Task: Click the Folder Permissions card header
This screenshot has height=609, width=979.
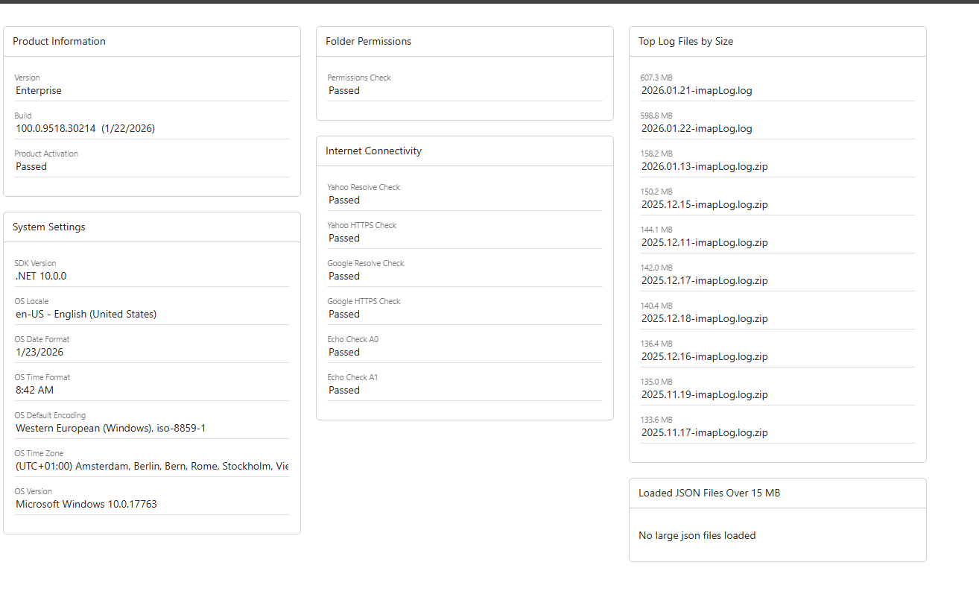Action: tap(368, 42)
